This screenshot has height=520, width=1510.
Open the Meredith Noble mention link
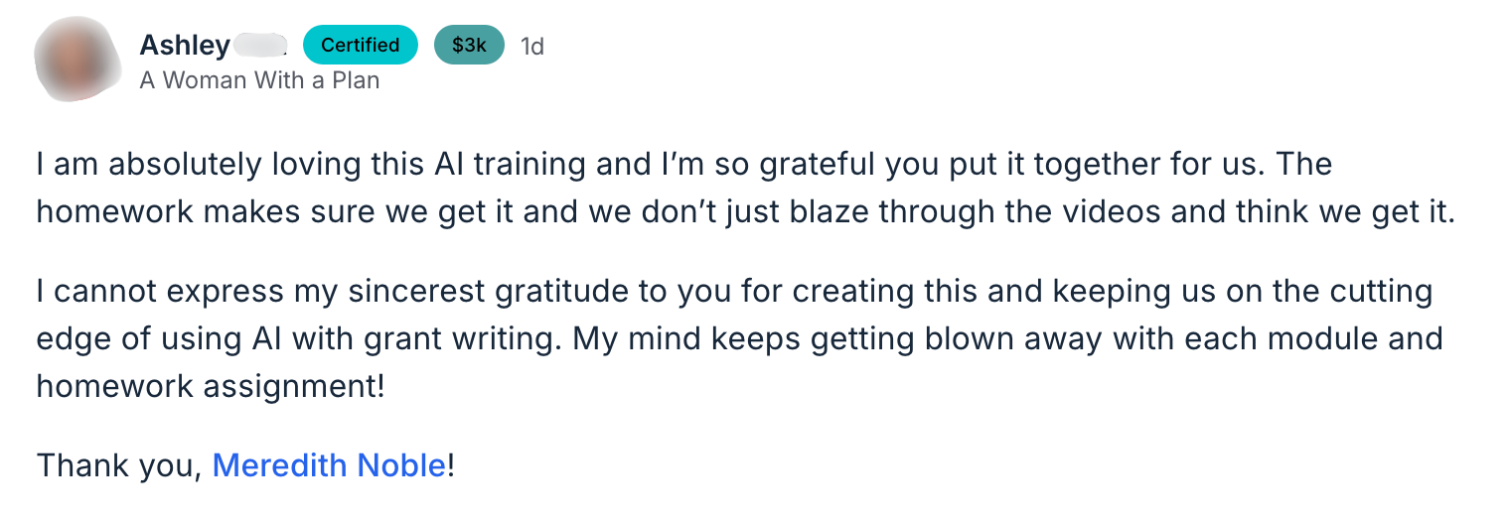[329, 464]
